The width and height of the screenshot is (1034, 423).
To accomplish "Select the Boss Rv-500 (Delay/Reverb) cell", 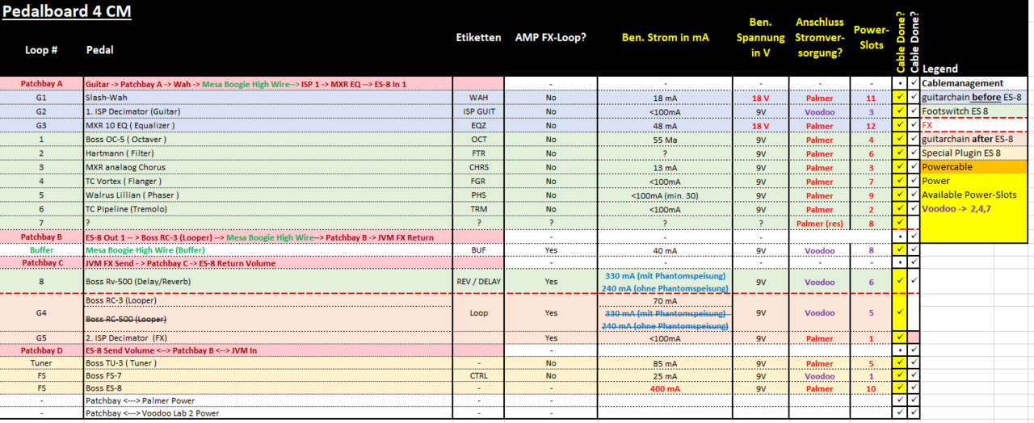I will click(268, 281).
